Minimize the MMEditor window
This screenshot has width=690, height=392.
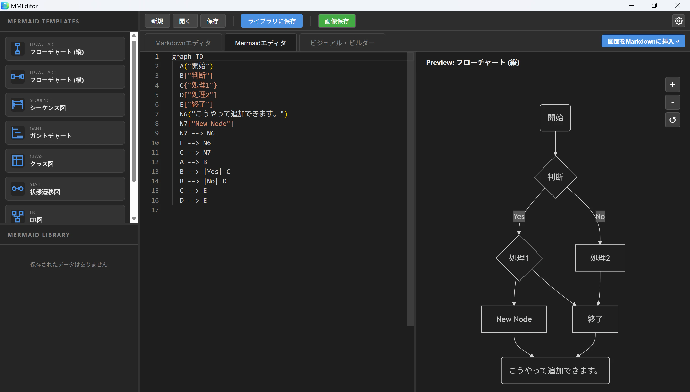coord(631,5)
